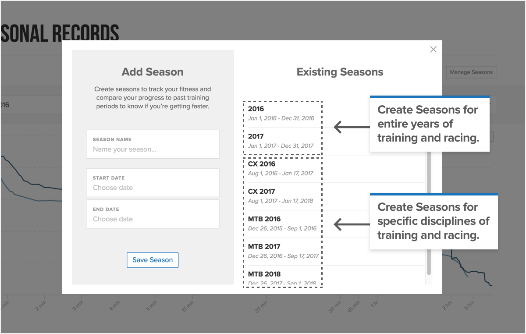This screenshot has height=334, width=526.
Task: Select the MTB 2016 season
Action: point(337,224)
